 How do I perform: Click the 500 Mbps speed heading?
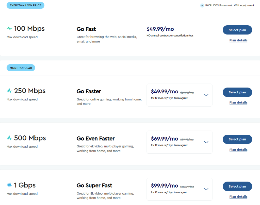tap(30, 138)
